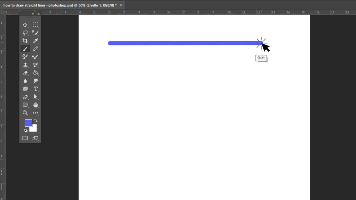Select the Lasso tool
The image size is (356, 200).
[x=25, y=33]
